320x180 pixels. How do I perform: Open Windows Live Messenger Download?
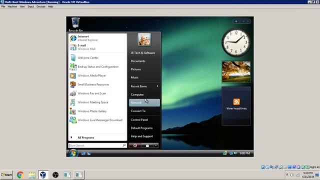tap(97, 120)
